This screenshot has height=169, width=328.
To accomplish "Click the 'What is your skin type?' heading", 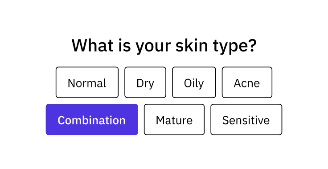I will pos(164,46).
